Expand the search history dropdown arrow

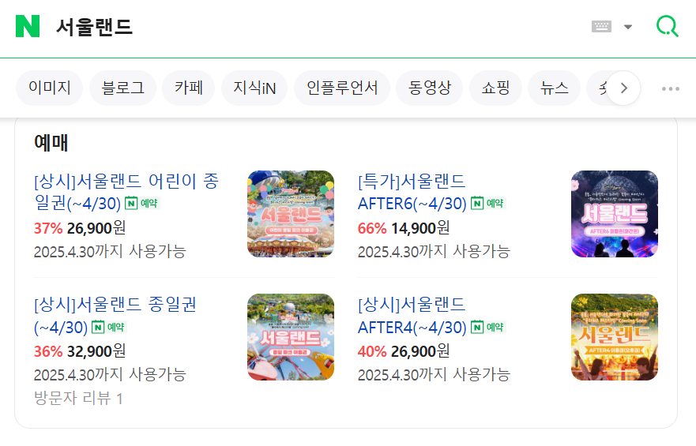tap(627, 27)
